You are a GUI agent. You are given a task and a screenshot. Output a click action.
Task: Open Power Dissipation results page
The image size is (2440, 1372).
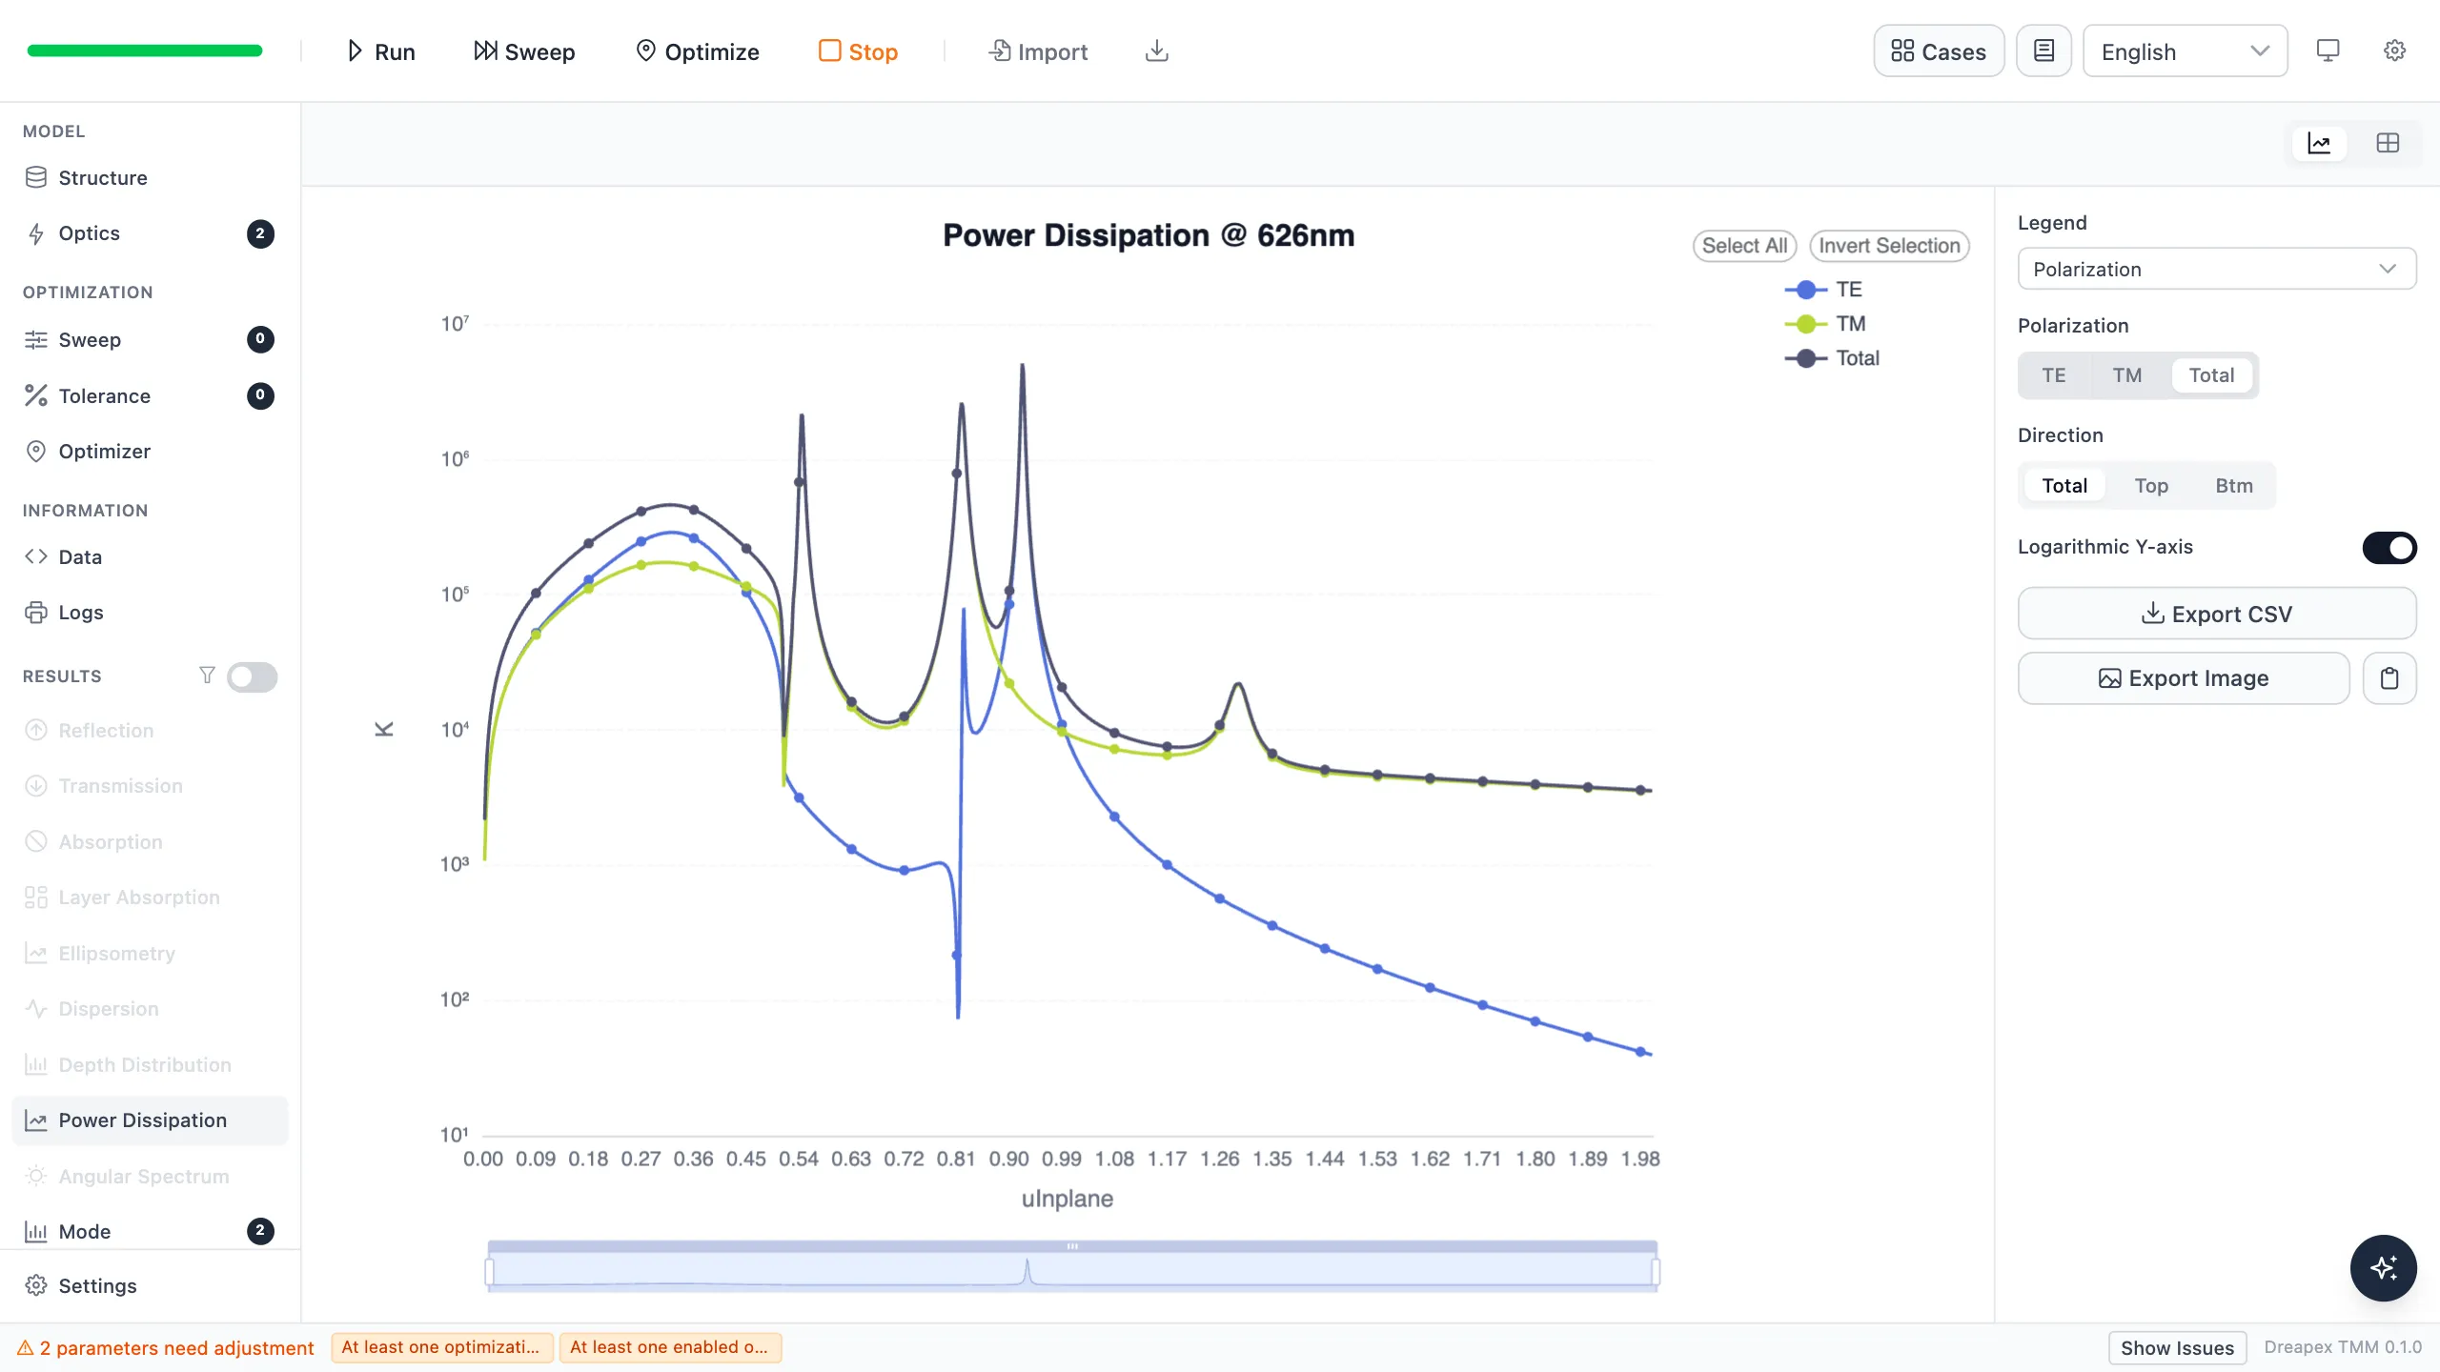151,1120
